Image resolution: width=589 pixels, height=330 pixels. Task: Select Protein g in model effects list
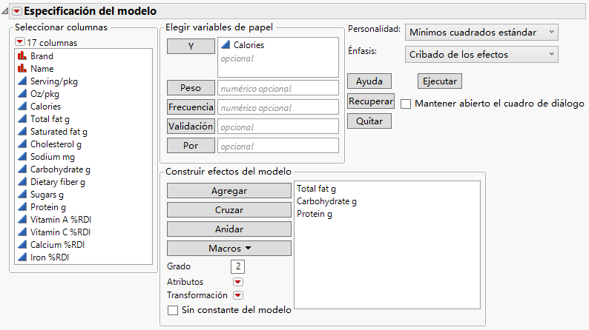coord(315,214)
